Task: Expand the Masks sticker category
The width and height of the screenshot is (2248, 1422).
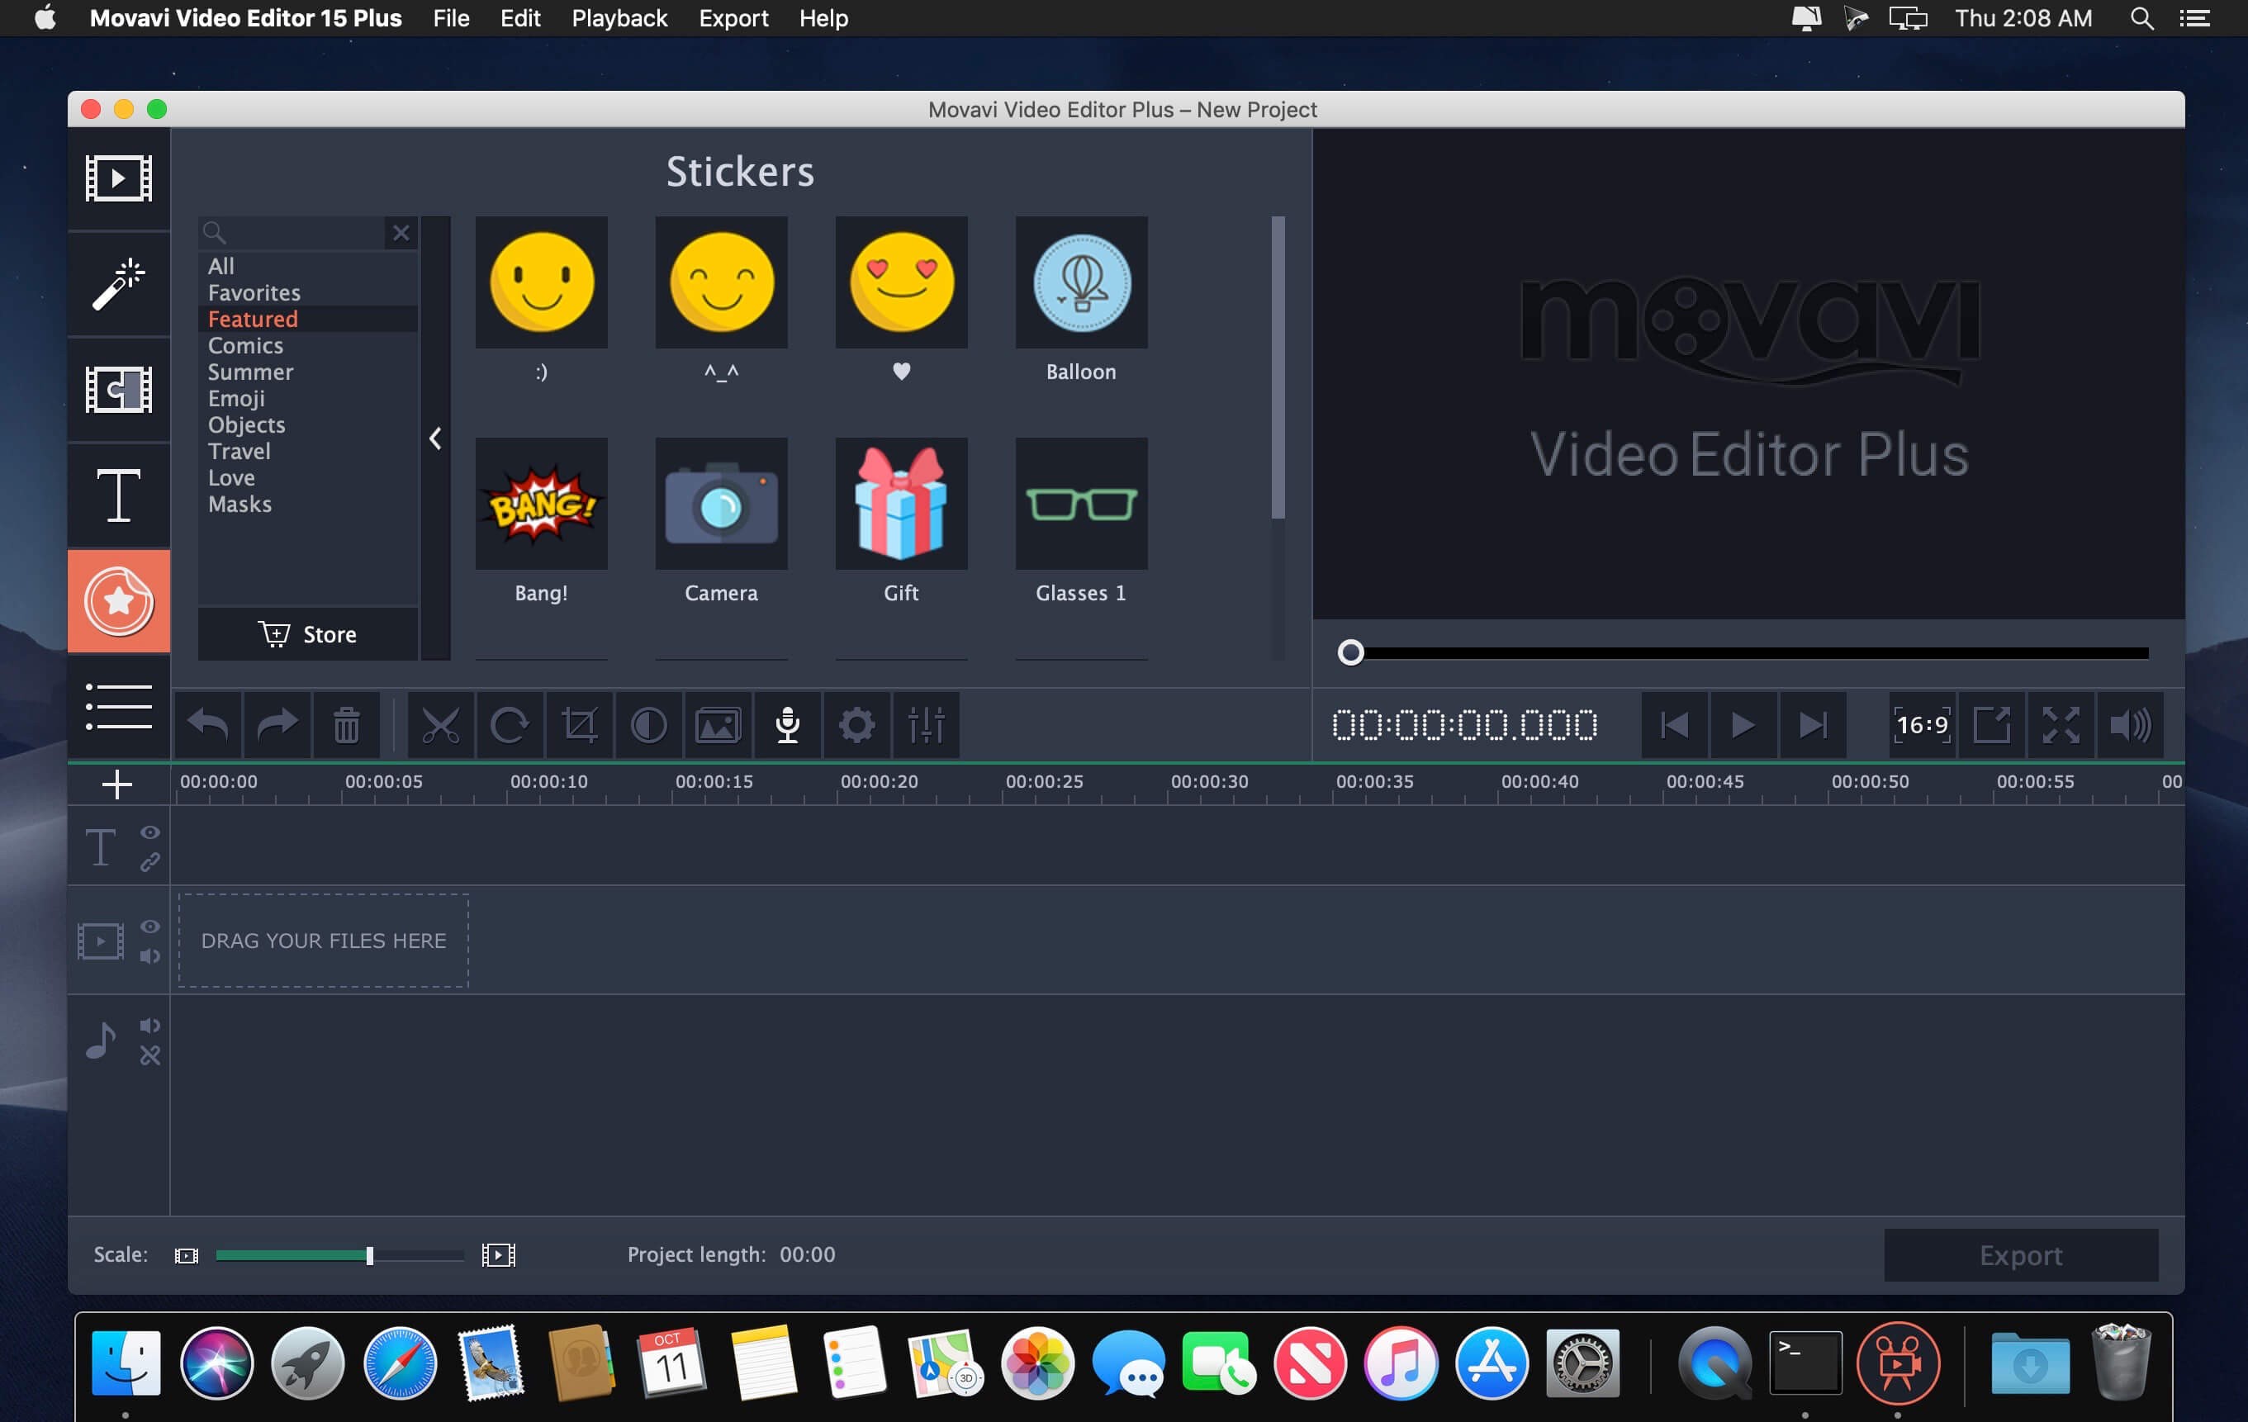Action: click(x=238, y=503)
